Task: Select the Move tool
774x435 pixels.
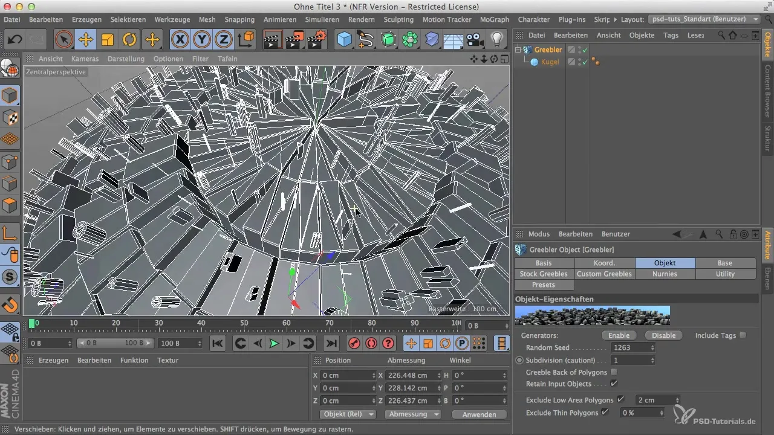Action: click(85, 40)
